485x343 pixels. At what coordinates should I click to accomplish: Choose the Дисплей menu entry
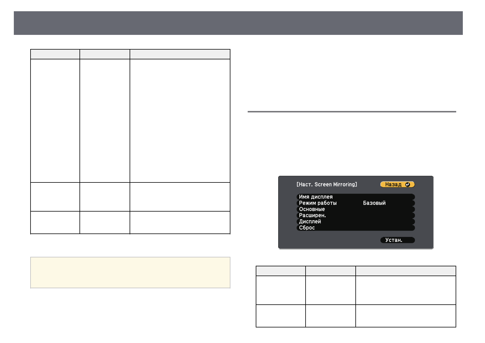pyautogui.click(x=310, y=222)
